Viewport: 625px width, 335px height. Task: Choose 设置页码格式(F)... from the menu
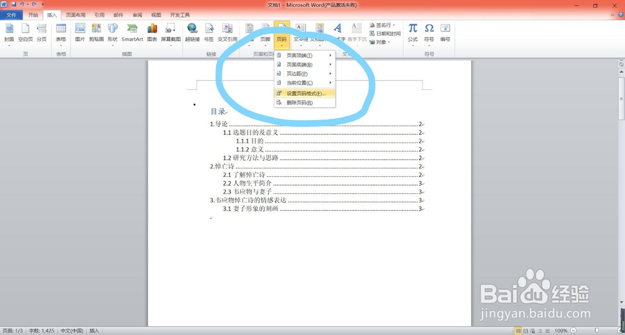(x=304, y=94)
